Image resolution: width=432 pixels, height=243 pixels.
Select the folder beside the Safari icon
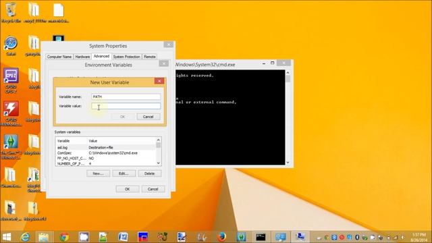tap(34, 46)
